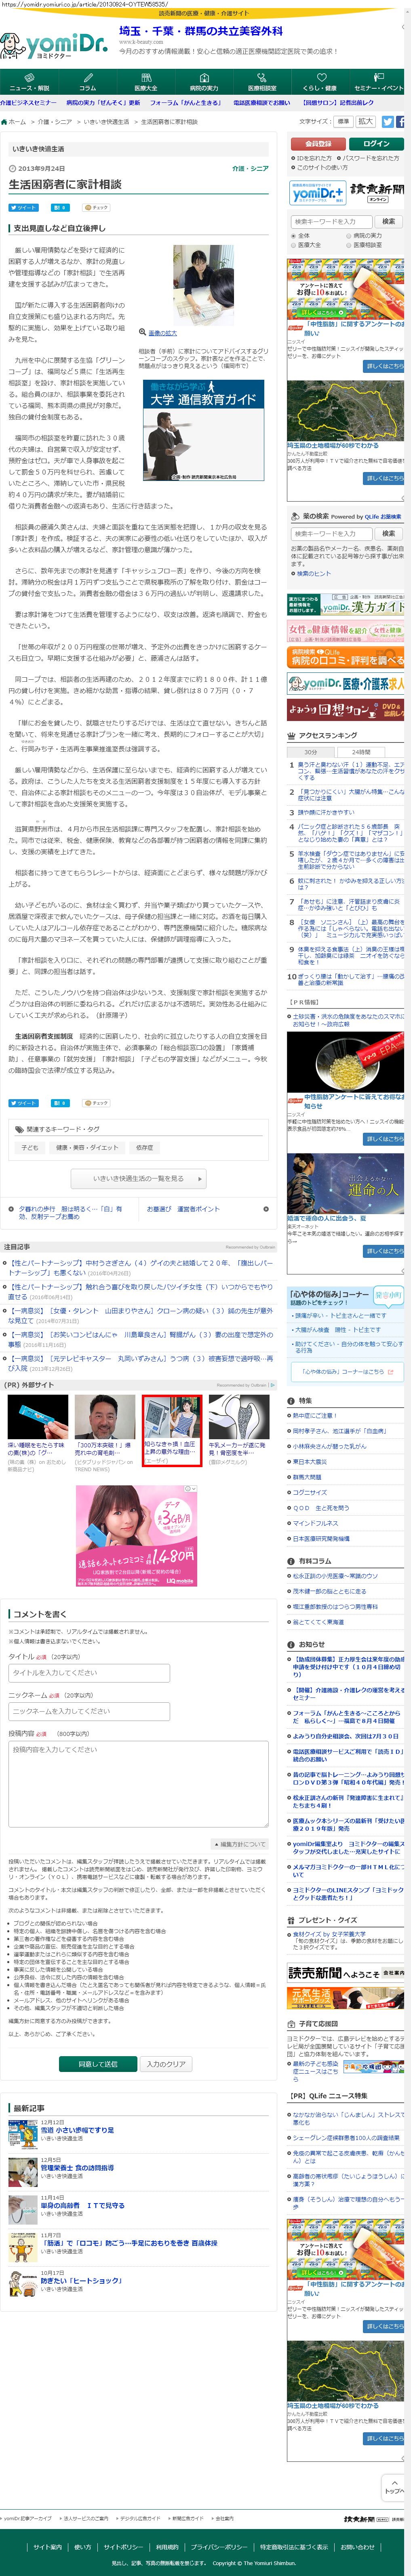This screenshot has height=2576, width=411.
Task: Open 病院の実力 main navigation item
Action: coord(204,82)
